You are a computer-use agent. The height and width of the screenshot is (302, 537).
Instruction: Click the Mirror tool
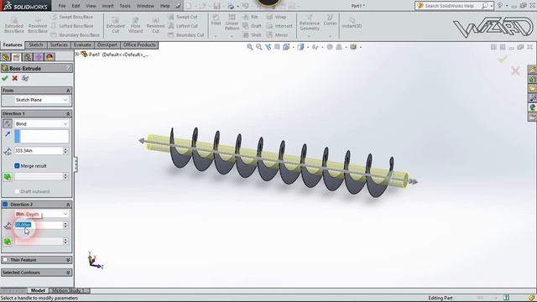coord(277,35)
